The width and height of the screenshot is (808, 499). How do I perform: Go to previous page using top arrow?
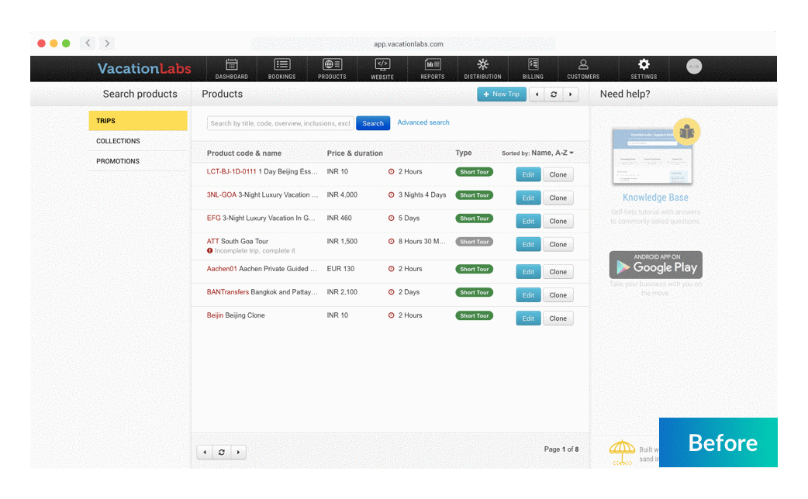(x=537, y=95)
